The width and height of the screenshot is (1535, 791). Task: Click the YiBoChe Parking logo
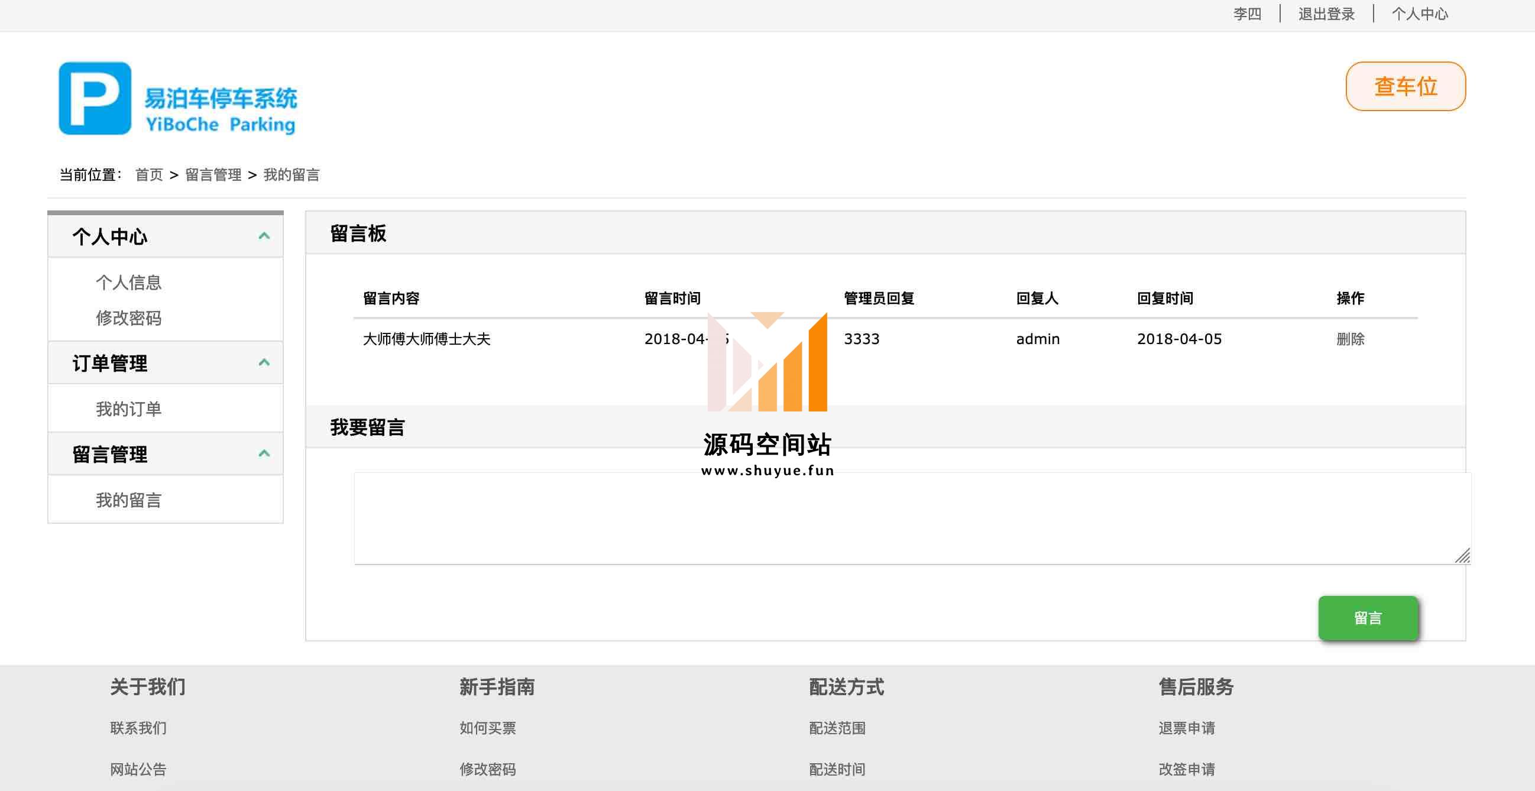(x=177, y=99)
